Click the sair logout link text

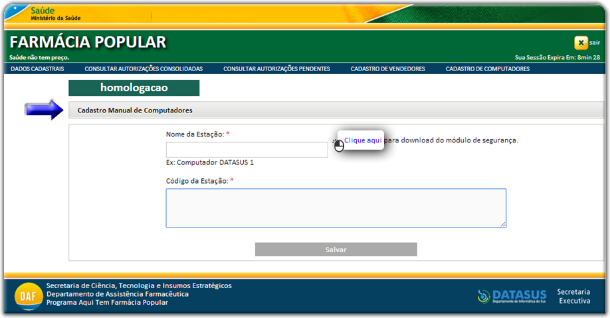pos(595,43)
